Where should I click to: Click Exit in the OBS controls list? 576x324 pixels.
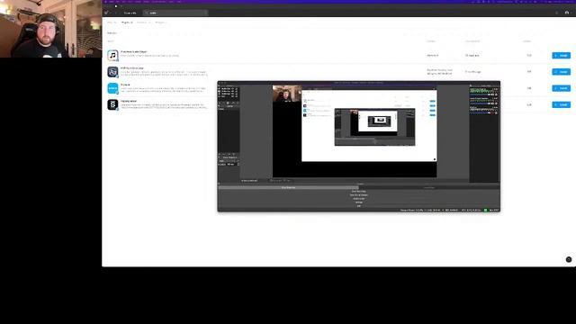[x=358, y=206]
